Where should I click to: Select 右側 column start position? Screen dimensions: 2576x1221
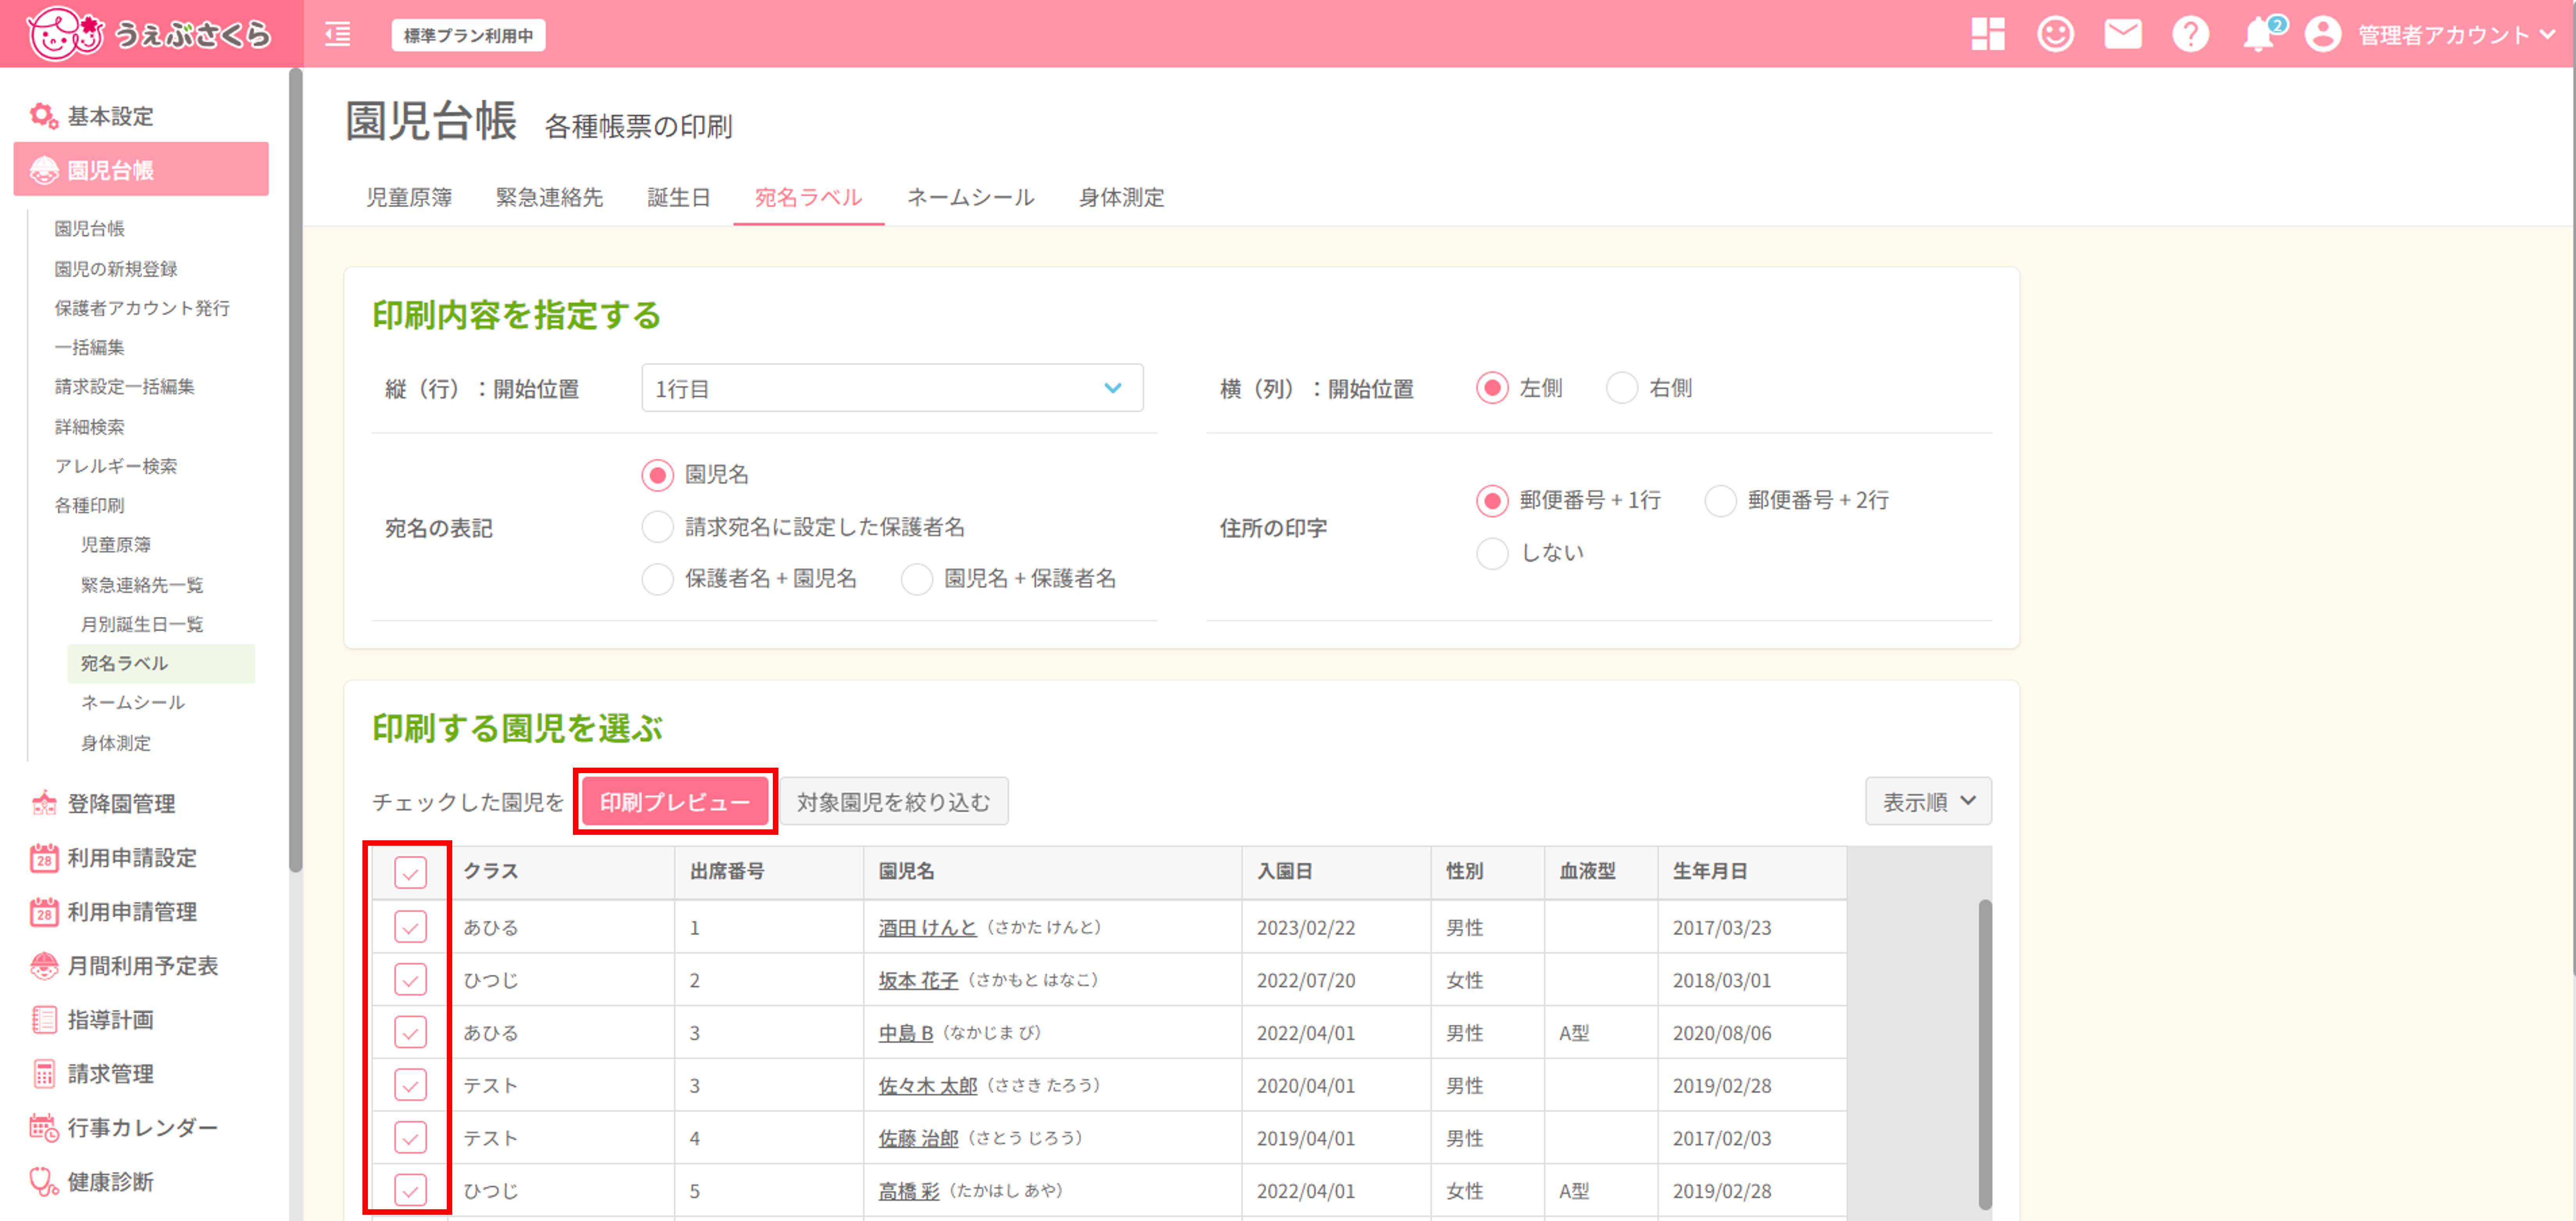(1622, 388)
